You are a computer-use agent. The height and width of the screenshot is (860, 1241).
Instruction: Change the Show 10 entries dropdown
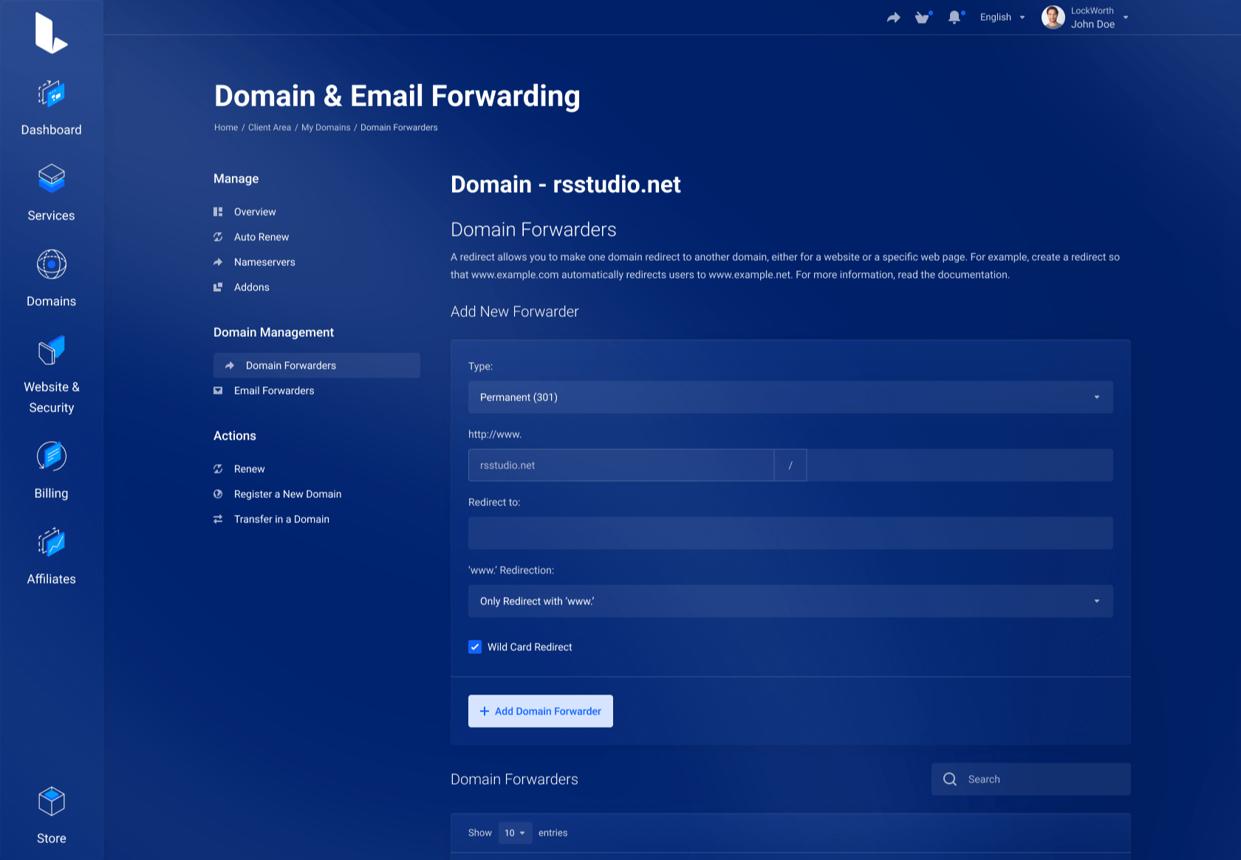515,833
